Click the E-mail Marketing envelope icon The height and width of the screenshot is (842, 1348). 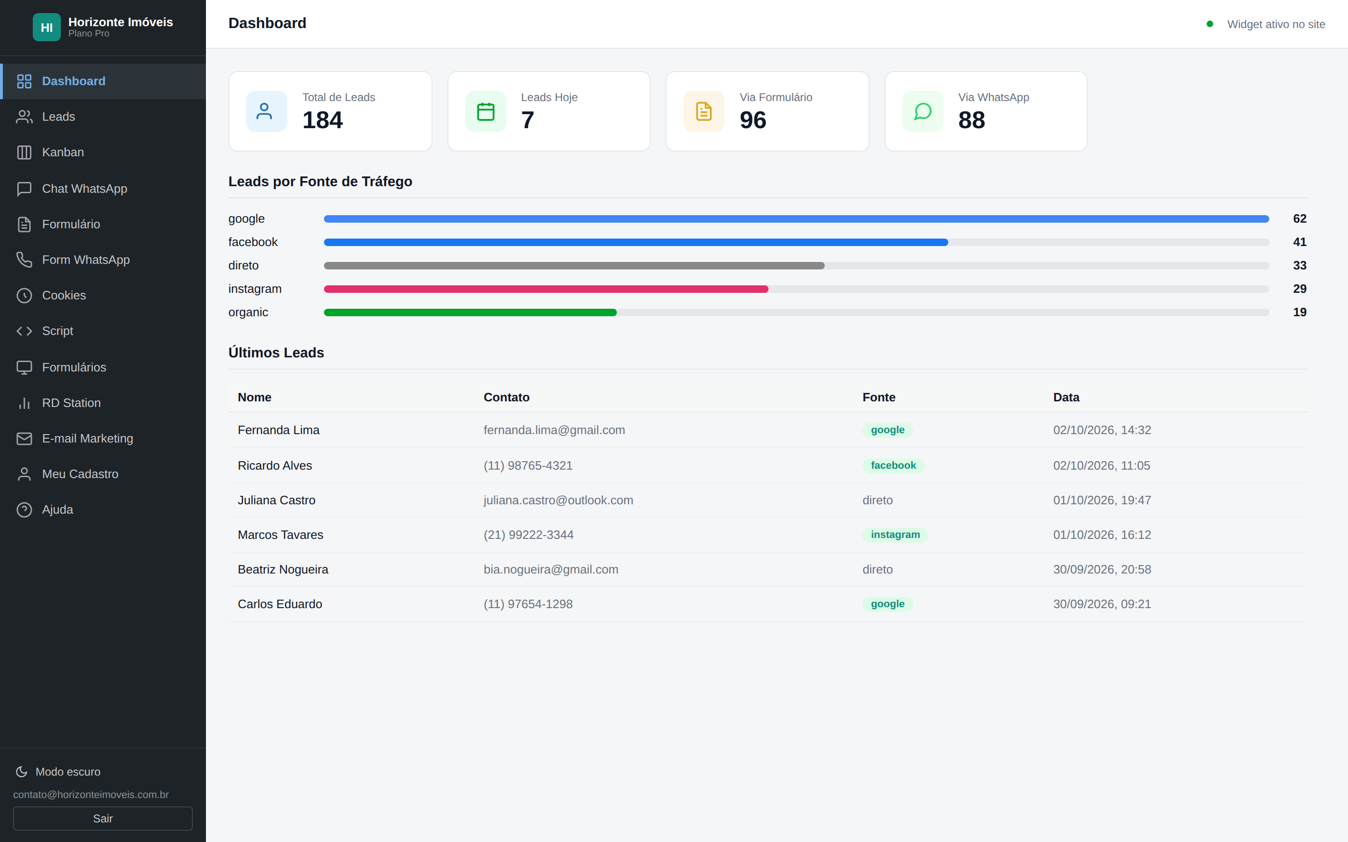pos(24,439)
